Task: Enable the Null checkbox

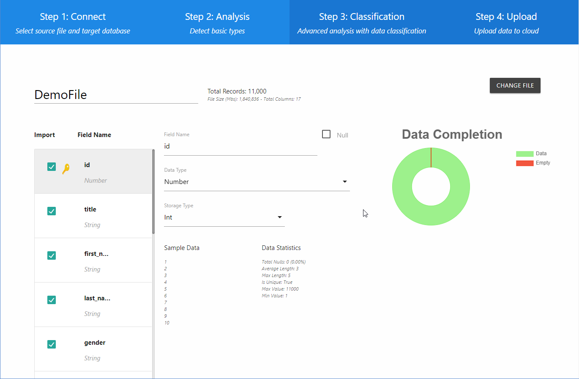Action: (326, 135)
